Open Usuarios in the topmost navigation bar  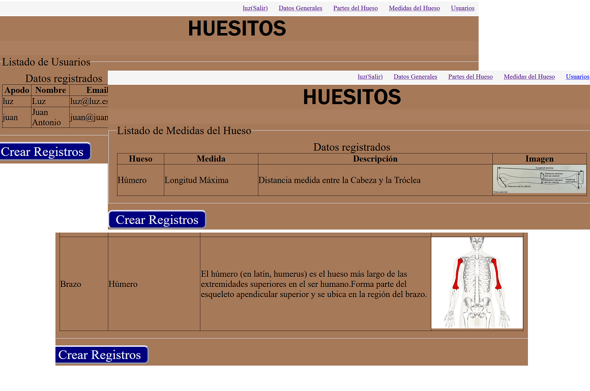pyautogui.click(x=462, y=8)
